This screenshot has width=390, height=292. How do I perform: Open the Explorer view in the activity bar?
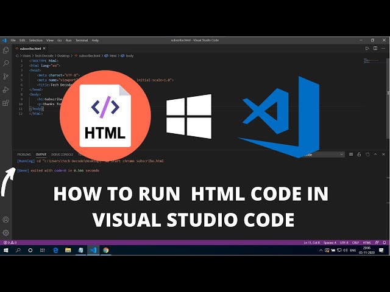coord(5,50)
